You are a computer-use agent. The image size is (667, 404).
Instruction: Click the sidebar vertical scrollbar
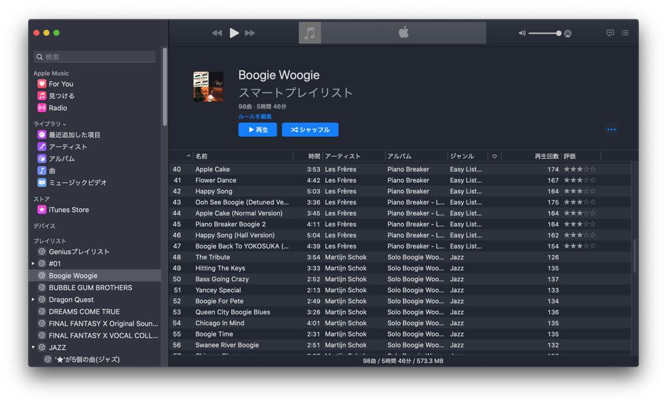[x=165, y=87]
